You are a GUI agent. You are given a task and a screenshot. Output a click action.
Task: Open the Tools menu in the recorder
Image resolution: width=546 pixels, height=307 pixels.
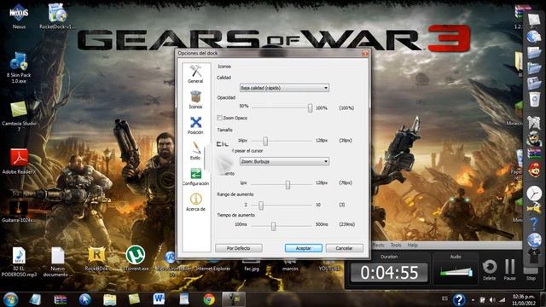(396, 245)
